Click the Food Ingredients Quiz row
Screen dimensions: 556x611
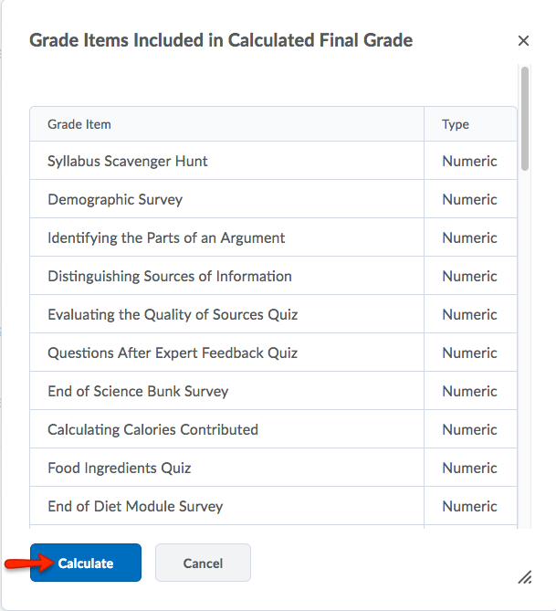pyautogui.click(x=120, y=469)
